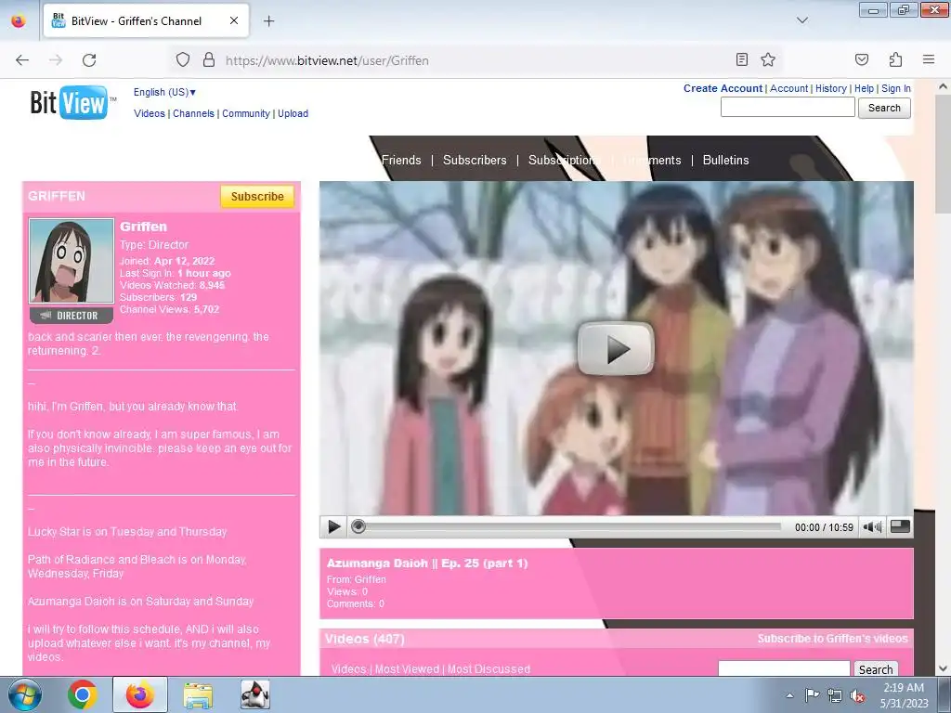This screenshot has height=713, width=951.
Task: Click Subscribe to Griffen's videos link
Action: [x=832, y=639]
